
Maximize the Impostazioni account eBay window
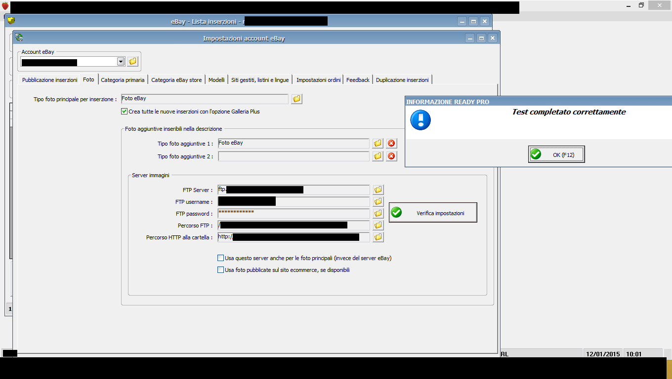pyautogui.click(x=481, y=38)
